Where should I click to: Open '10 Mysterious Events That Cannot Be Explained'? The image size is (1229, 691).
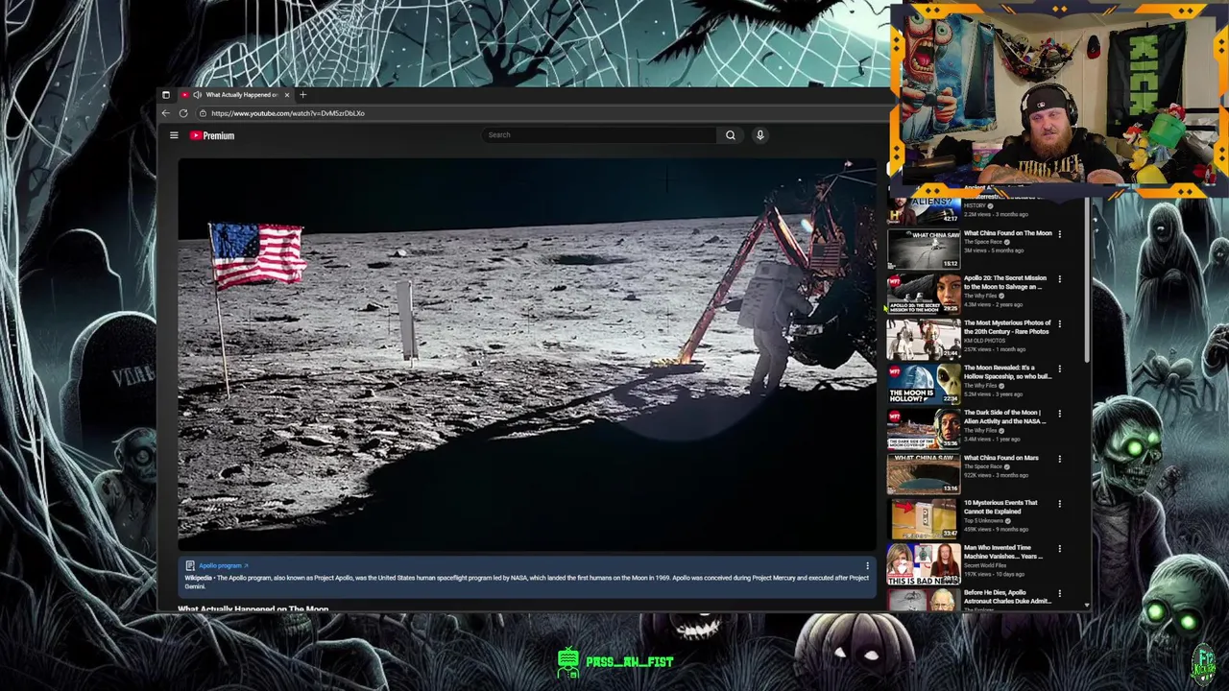pyautogui.click(x=1000, y=507)
